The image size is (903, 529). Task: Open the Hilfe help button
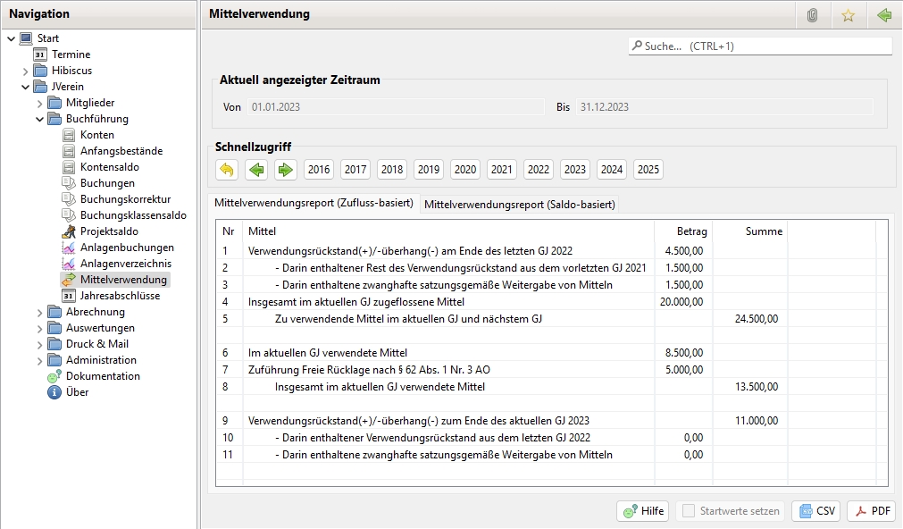[643, 511]
